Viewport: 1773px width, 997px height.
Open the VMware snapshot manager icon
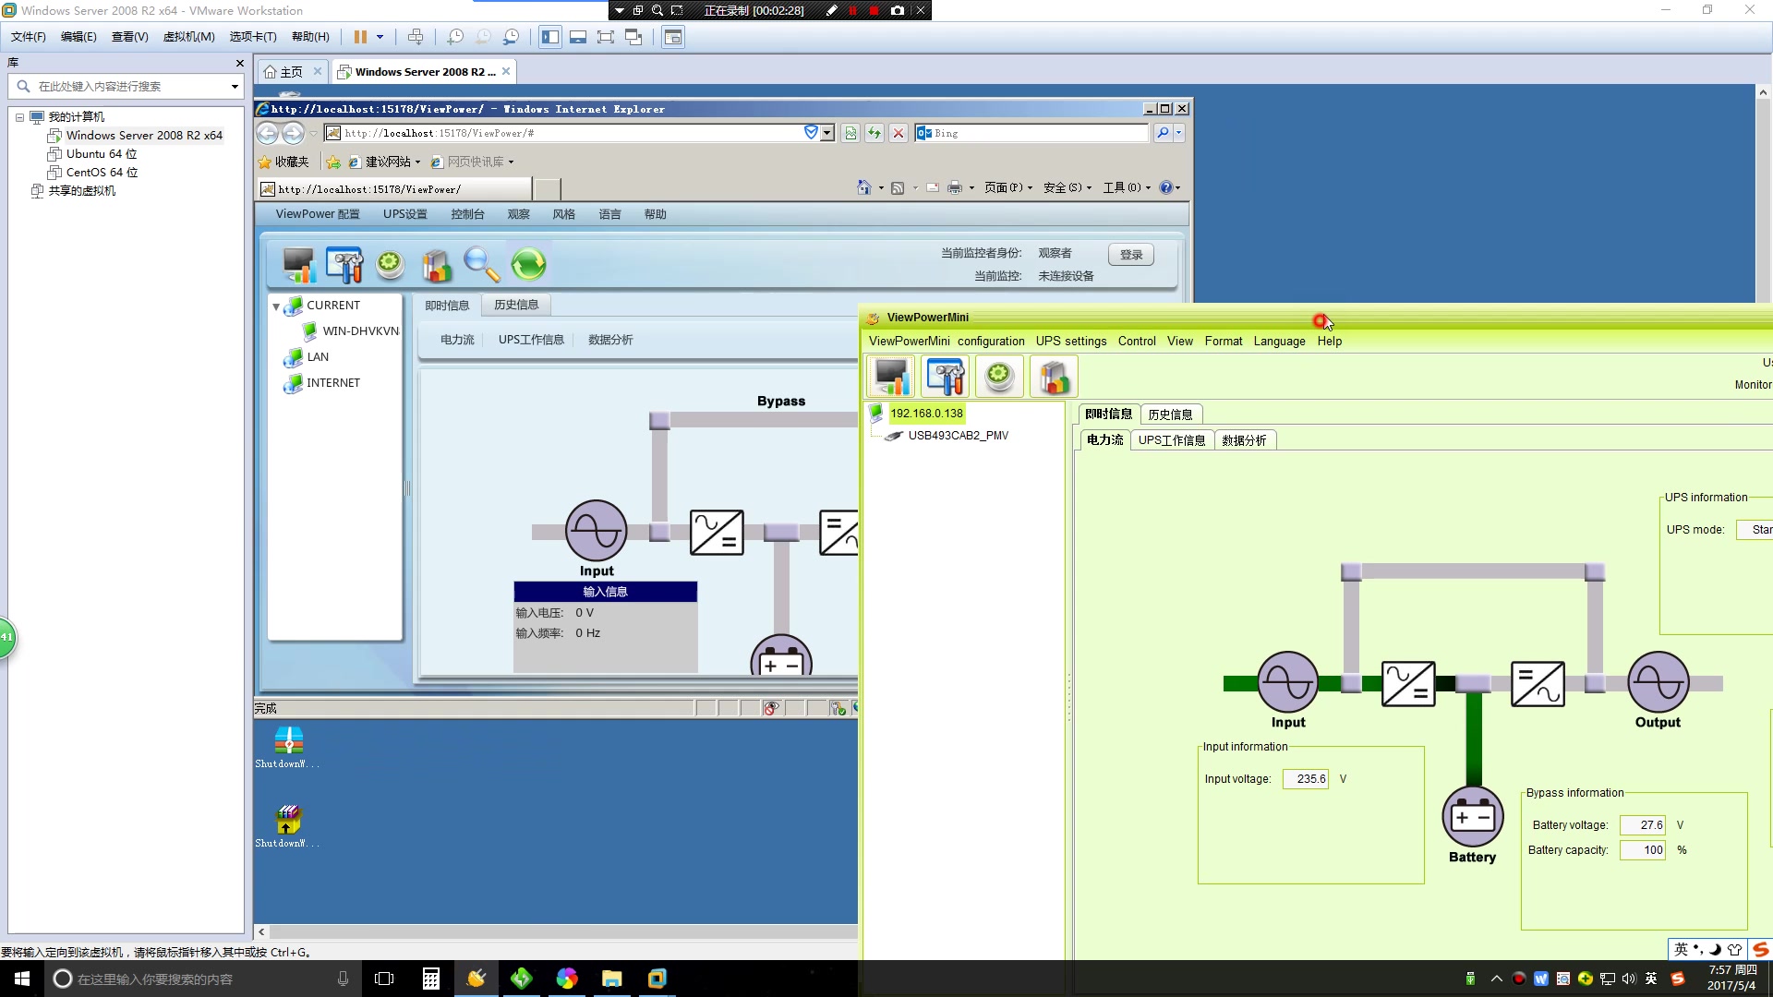point(511,37)
